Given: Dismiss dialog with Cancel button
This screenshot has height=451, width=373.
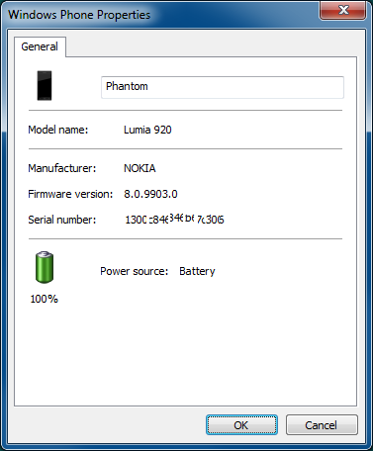Looking at the screenshot, I should pyautogui.click(x=322, y=425).
